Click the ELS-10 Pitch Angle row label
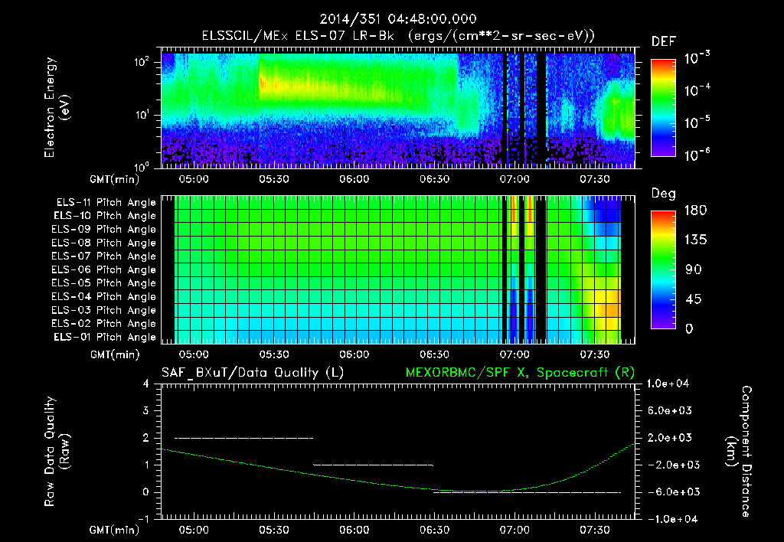This screenshot has width=784, height=542. coord(105,216)
